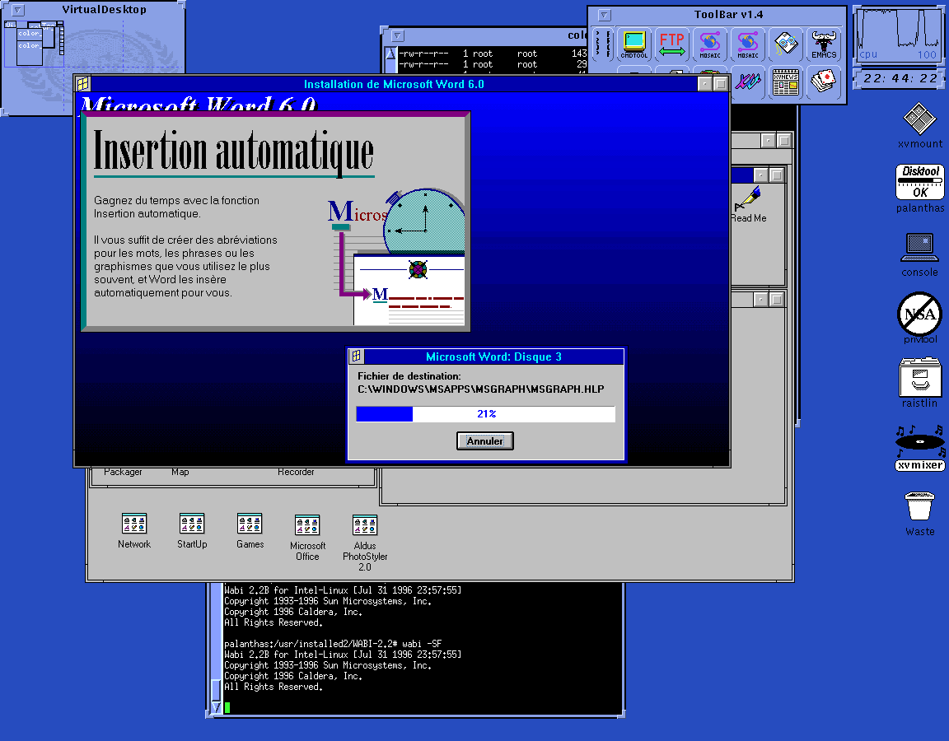Click scroll-up arrow in directory-listing terminal

tap(390, 54)
